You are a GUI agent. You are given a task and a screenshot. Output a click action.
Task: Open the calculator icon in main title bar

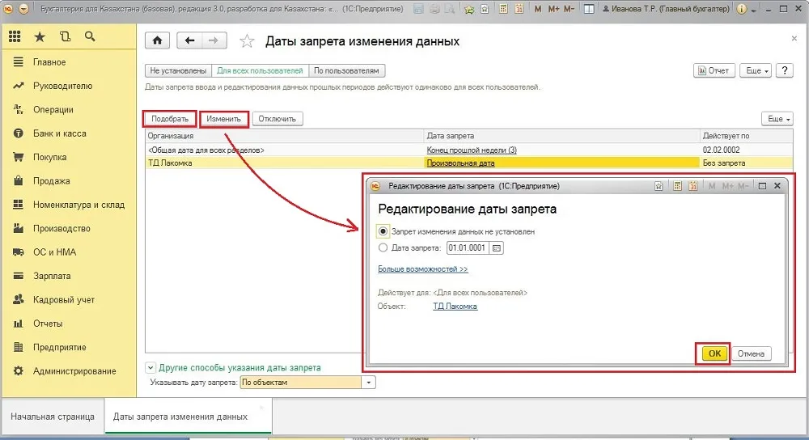[x=503, y=9]
